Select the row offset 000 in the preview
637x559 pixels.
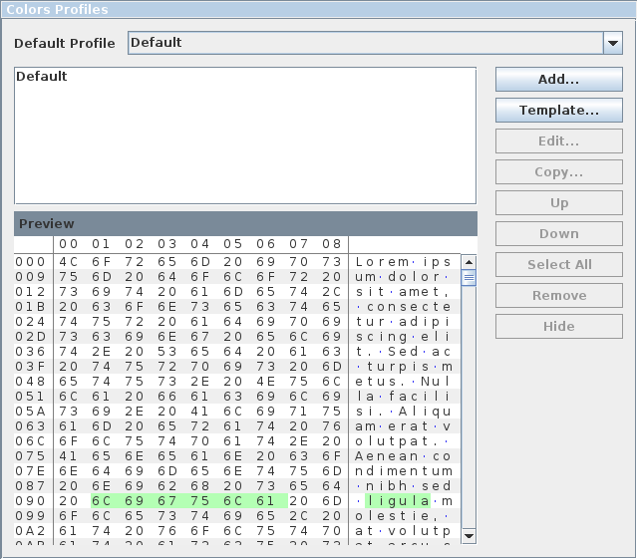pyautogui.click(x=31, y=262)
